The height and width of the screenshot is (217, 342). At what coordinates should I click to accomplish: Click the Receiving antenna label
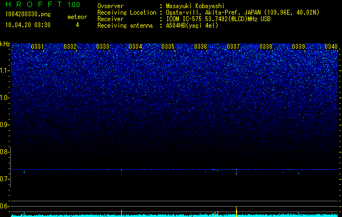click(125, 25)
